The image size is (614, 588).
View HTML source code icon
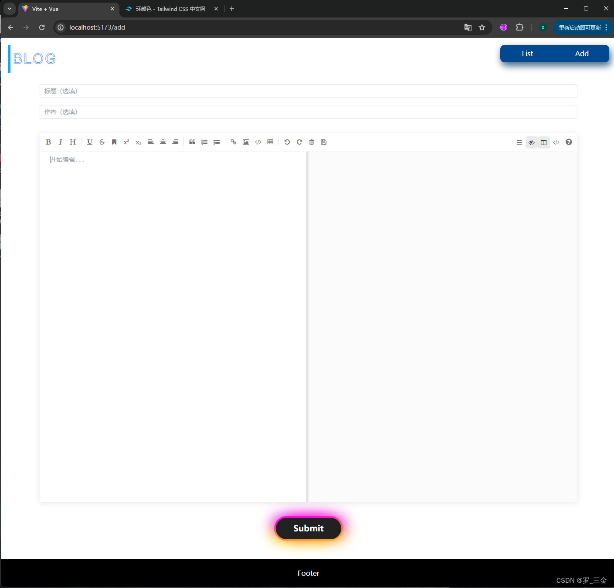click(556, 142)
